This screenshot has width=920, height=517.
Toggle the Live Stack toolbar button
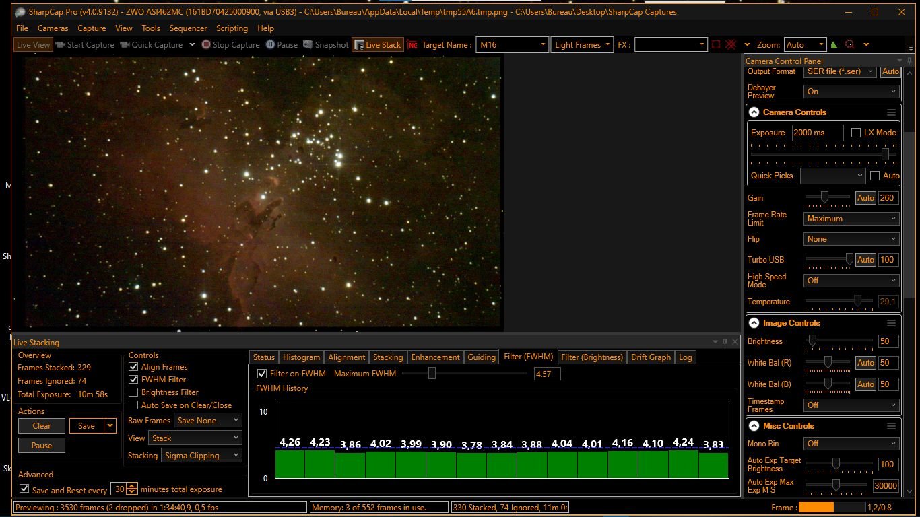tap(377, 45)
